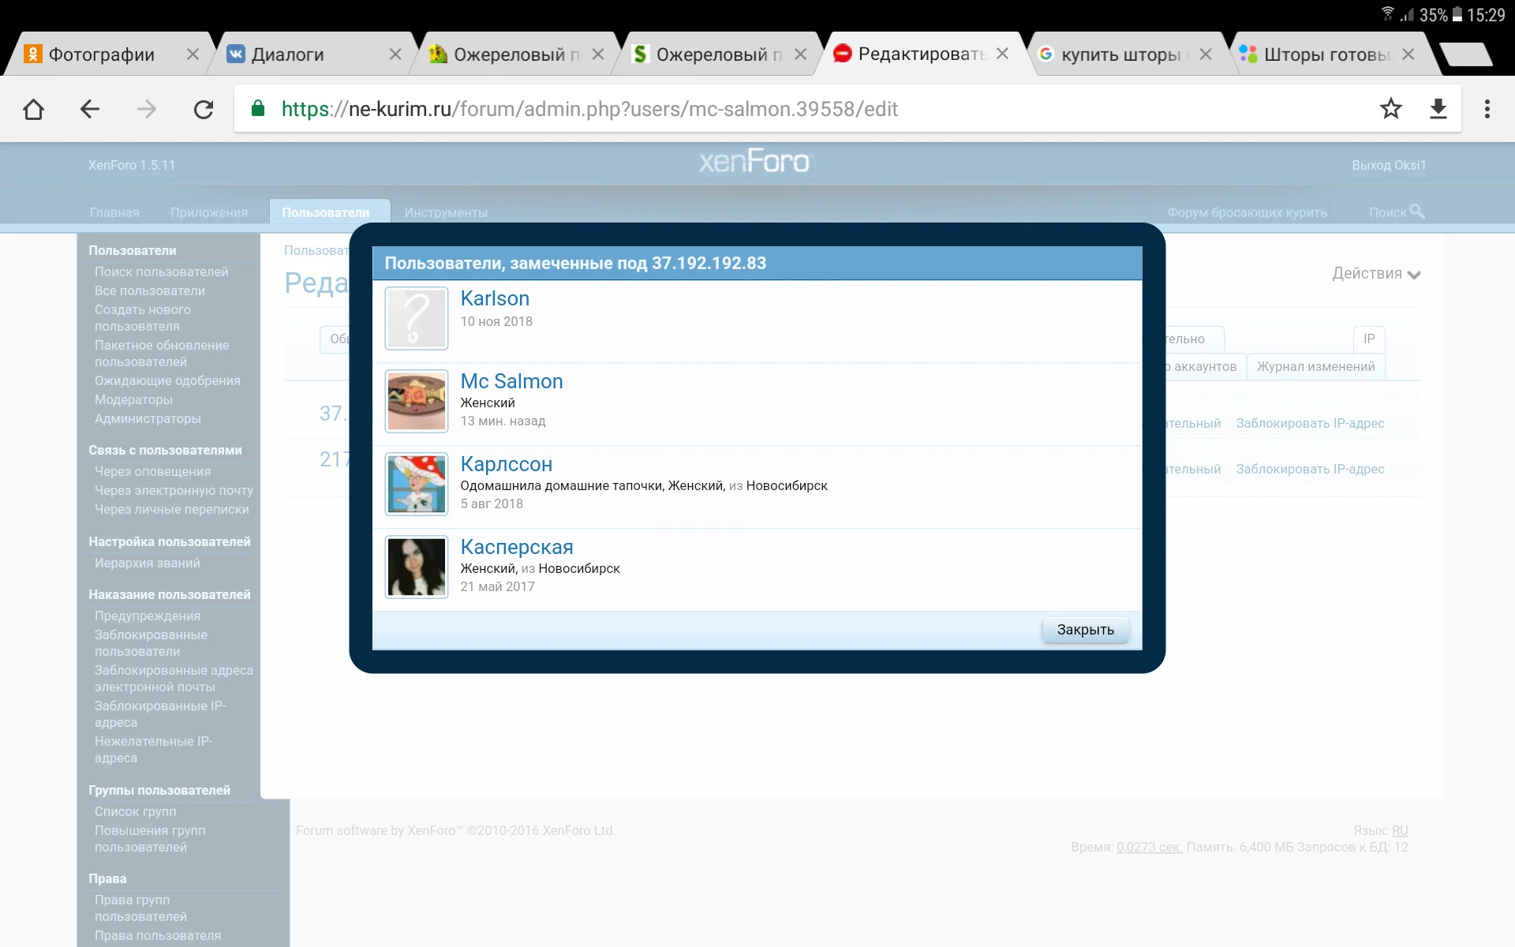Viewport: 1515px width, 947px height.
Task: Click the browser home icon
Action: click(x=33, y=109)
